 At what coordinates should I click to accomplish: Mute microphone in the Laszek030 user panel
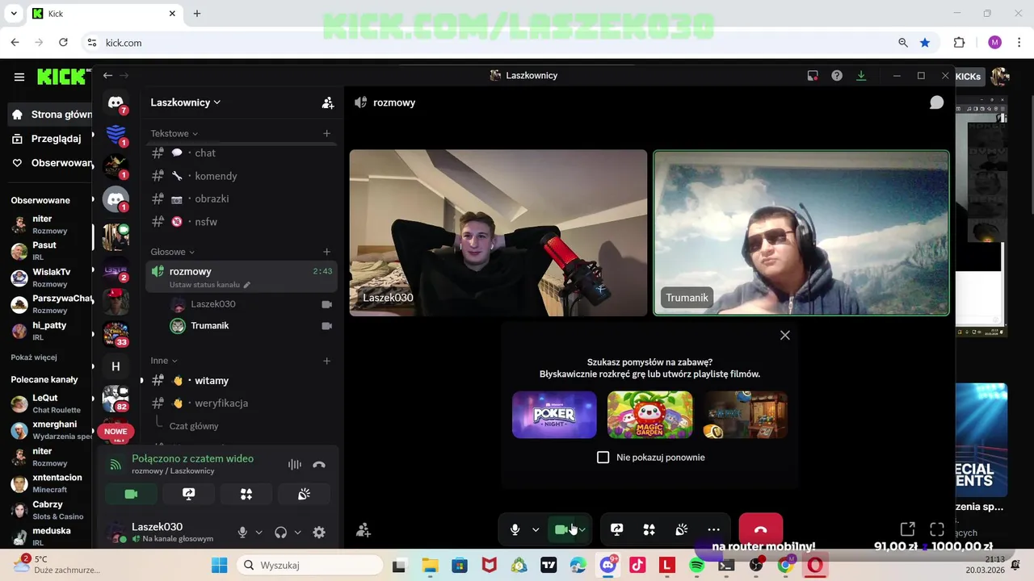[x=242, y=532]
